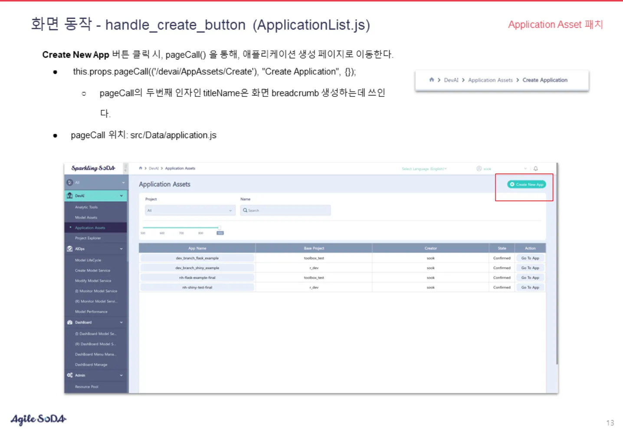The image size is (623, 429).
Task: Open the Select Language (English) dropdown
Action: [x=424, y=168]
